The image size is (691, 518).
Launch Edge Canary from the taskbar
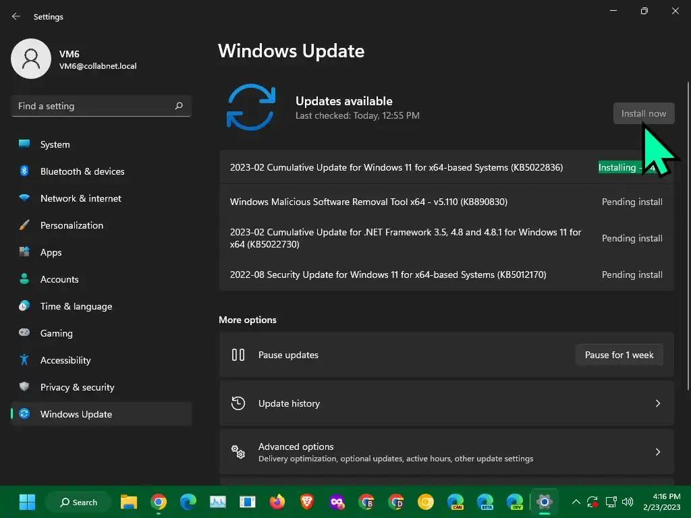(x=455, y=502)
